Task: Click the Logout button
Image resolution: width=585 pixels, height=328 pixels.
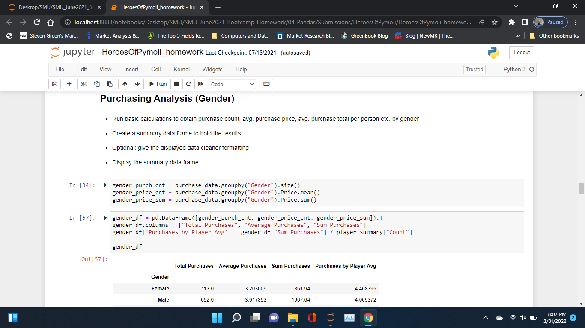Action: coord(522,53)
